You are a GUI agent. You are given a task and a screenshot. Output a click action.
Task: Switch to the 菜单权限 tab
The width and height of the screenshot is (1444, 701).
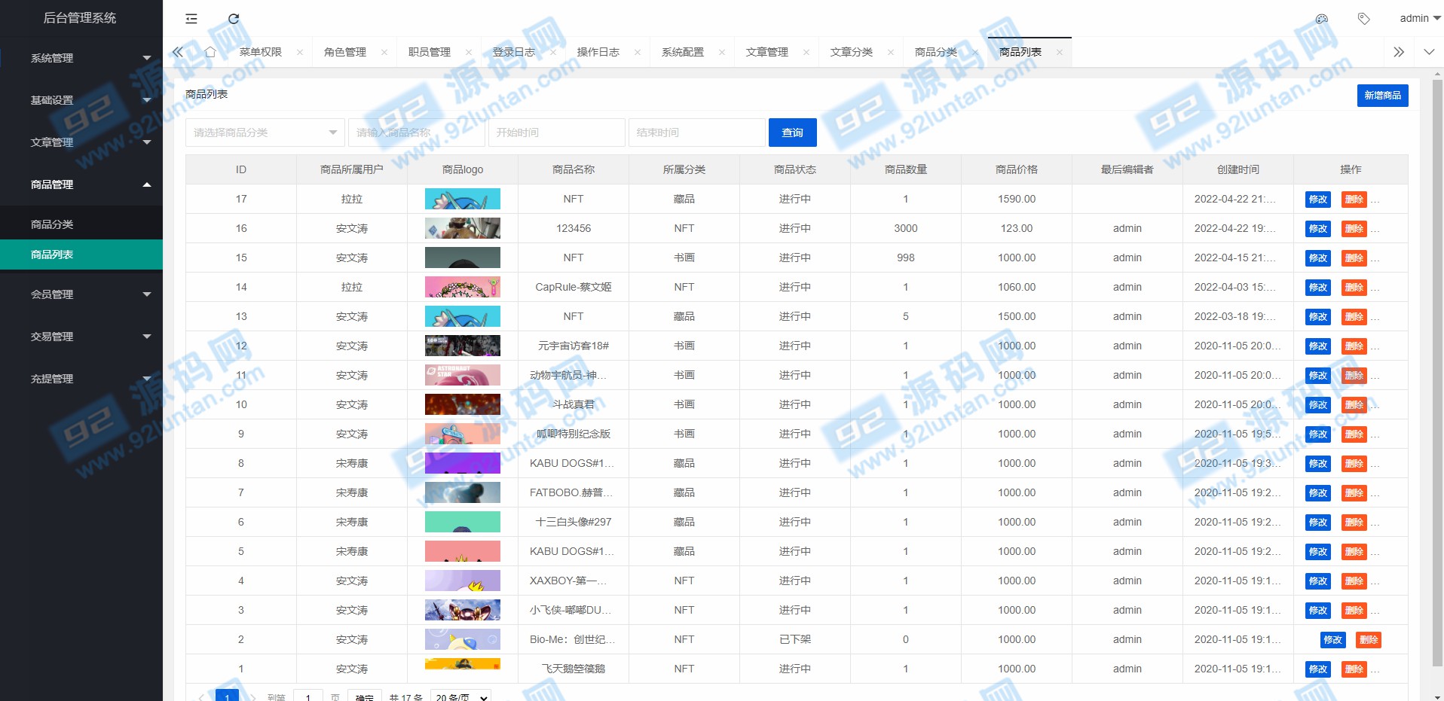pos(261,52)
